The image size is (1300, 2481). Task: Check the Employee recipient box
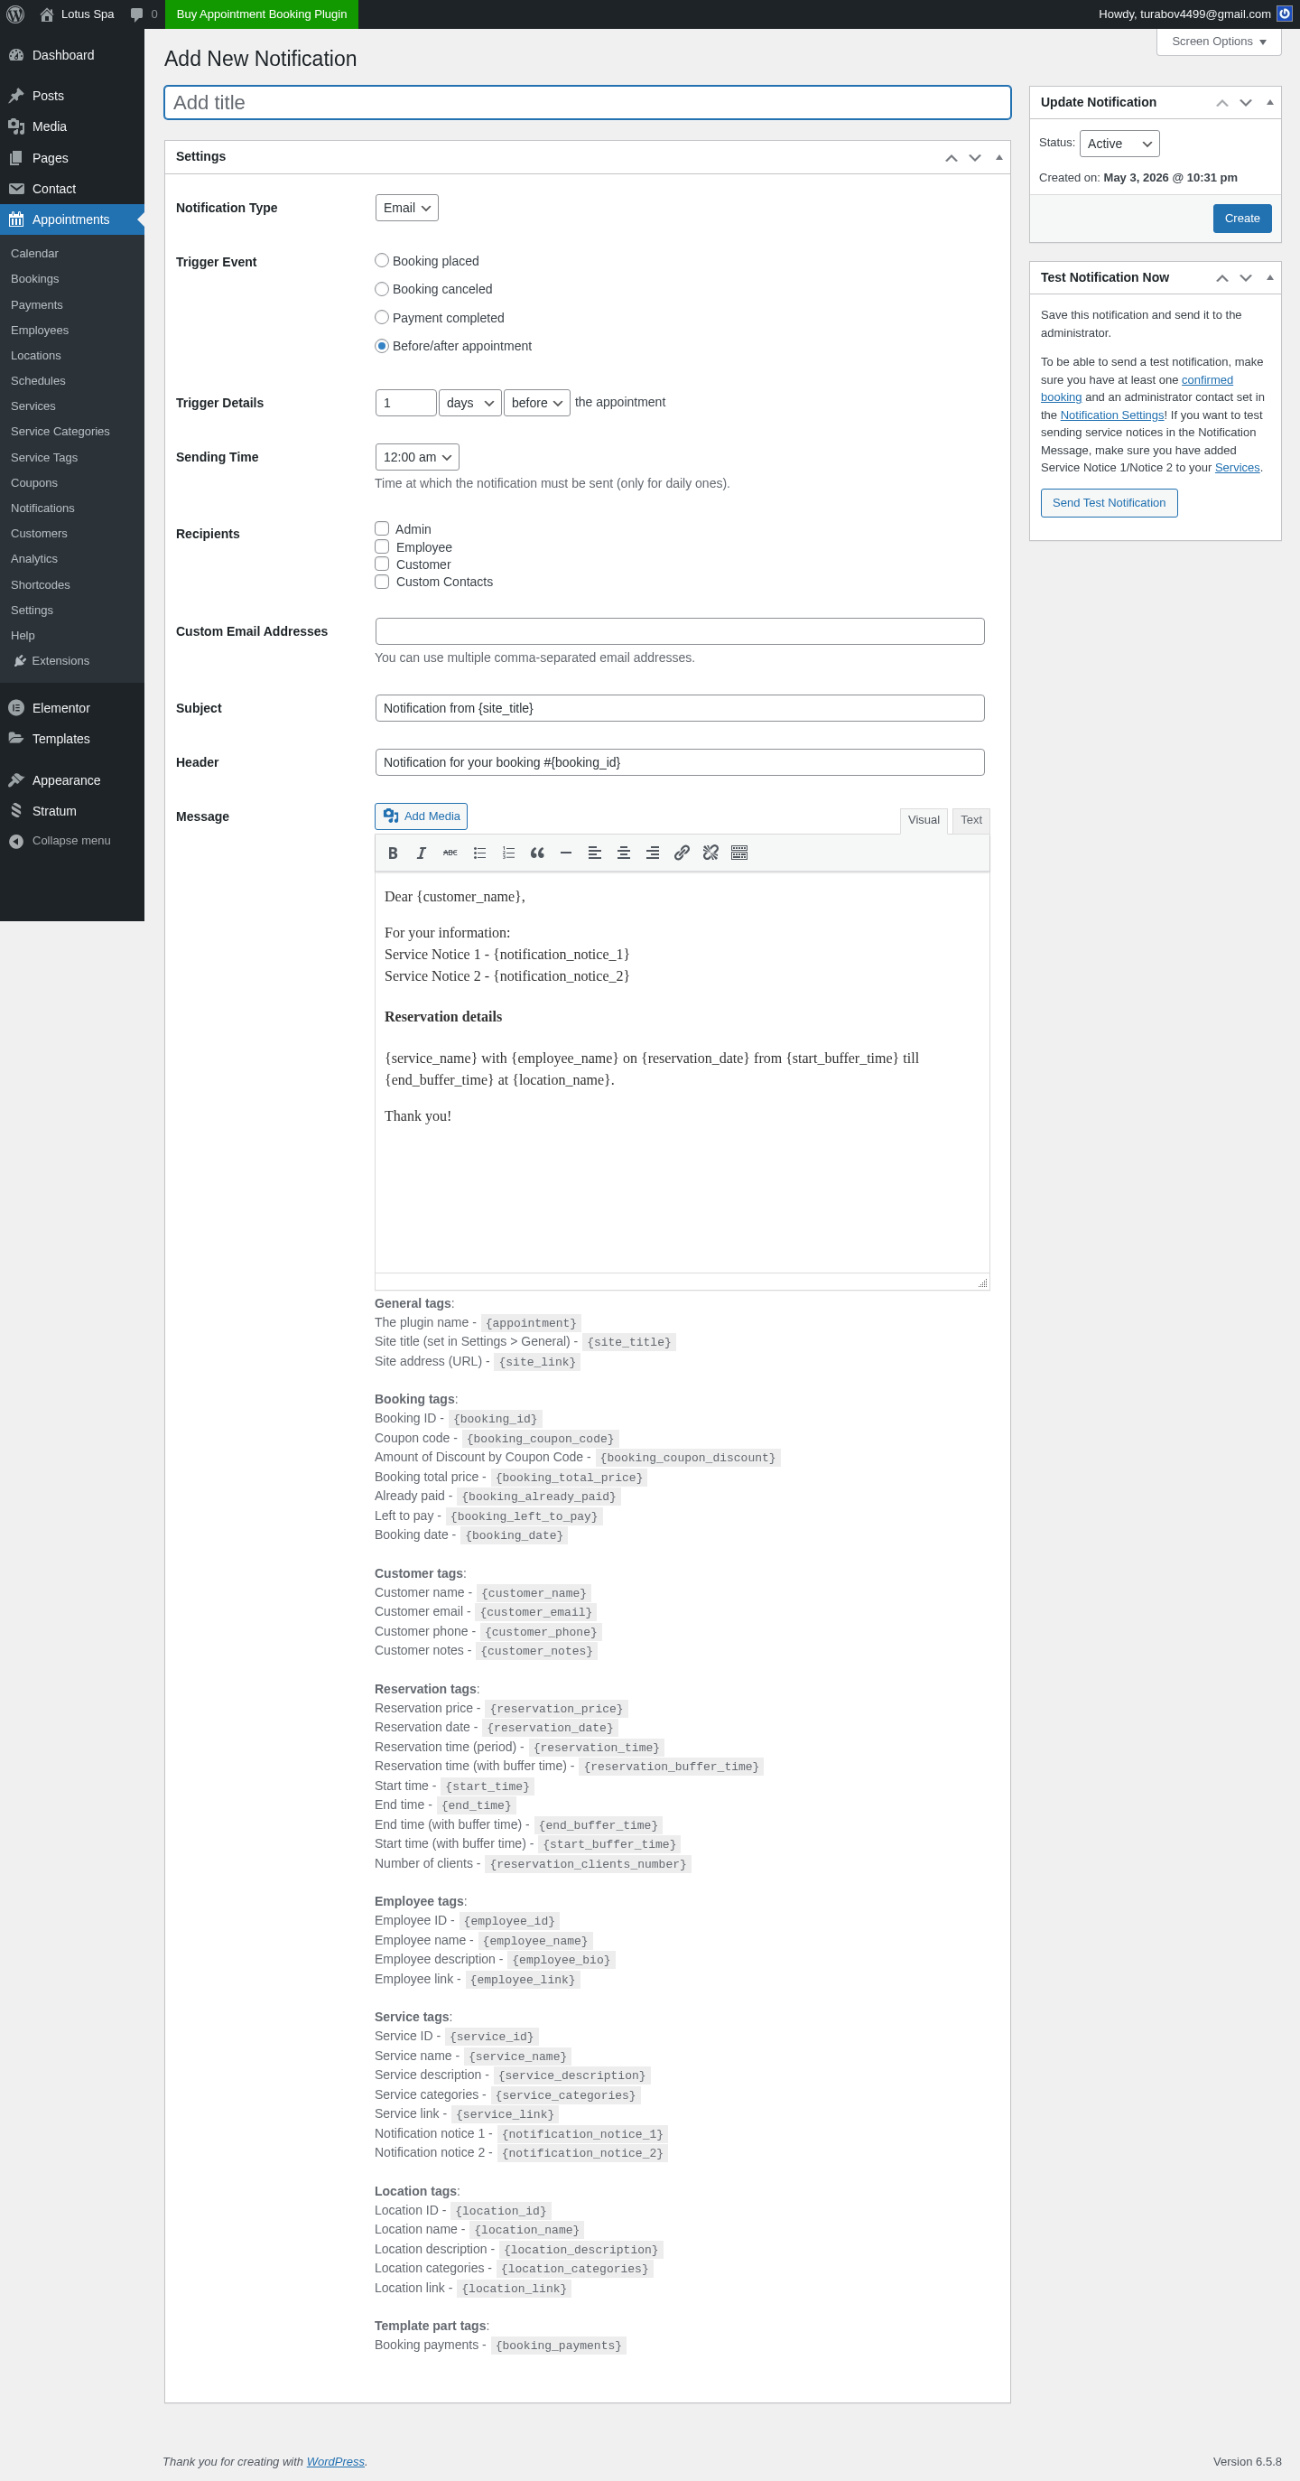click(382, 546)
